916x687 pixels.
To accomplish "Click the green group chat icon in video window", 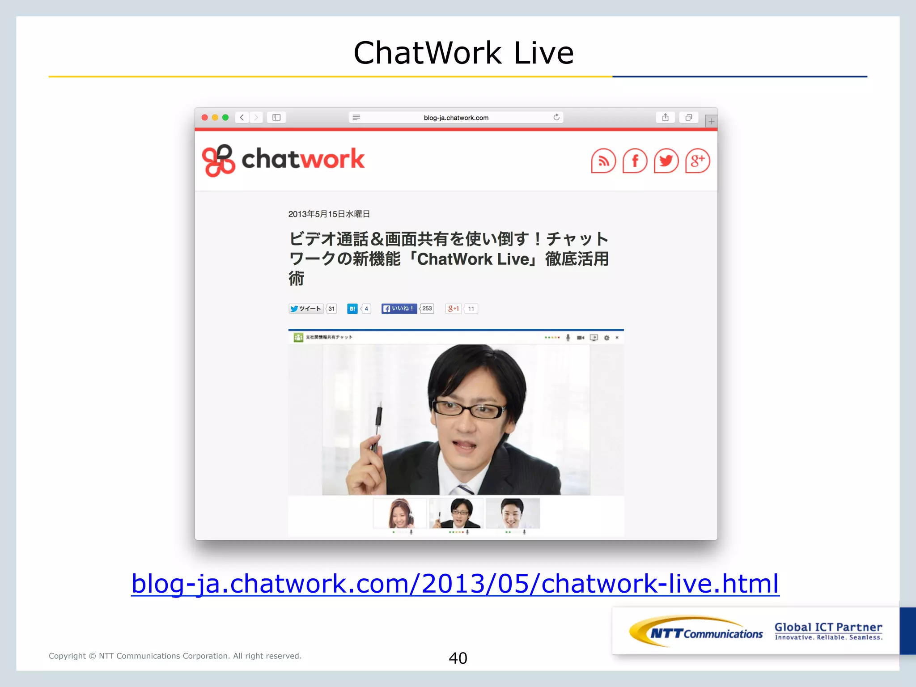I will pyautogui.click(x=298, y=337).
